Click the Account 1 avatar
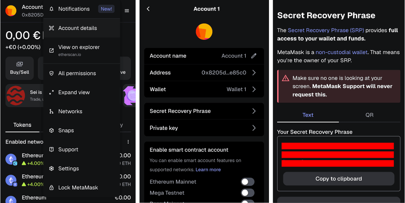This screenshot has height=203, width=405. [x=204, y=31]
